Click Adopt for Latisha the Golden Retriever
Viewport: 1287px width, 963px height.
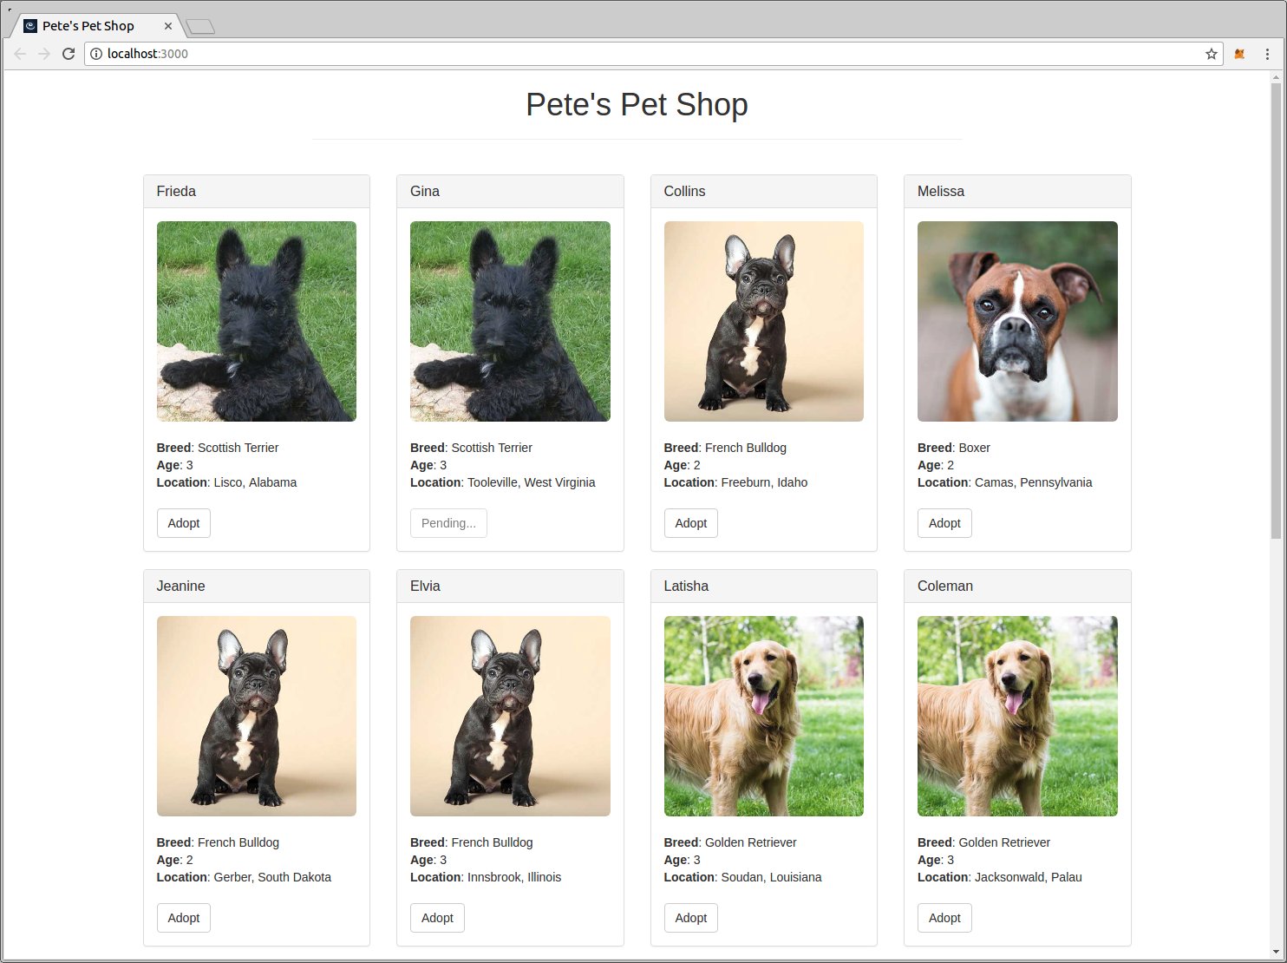point(690,918)
